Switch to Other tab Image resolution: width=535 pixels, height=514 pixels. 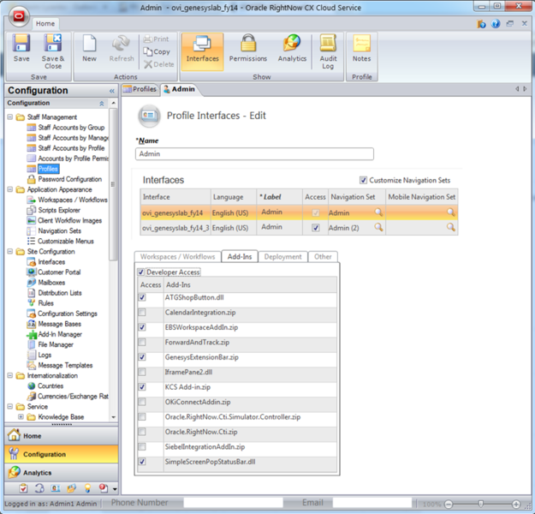point(323,257)
